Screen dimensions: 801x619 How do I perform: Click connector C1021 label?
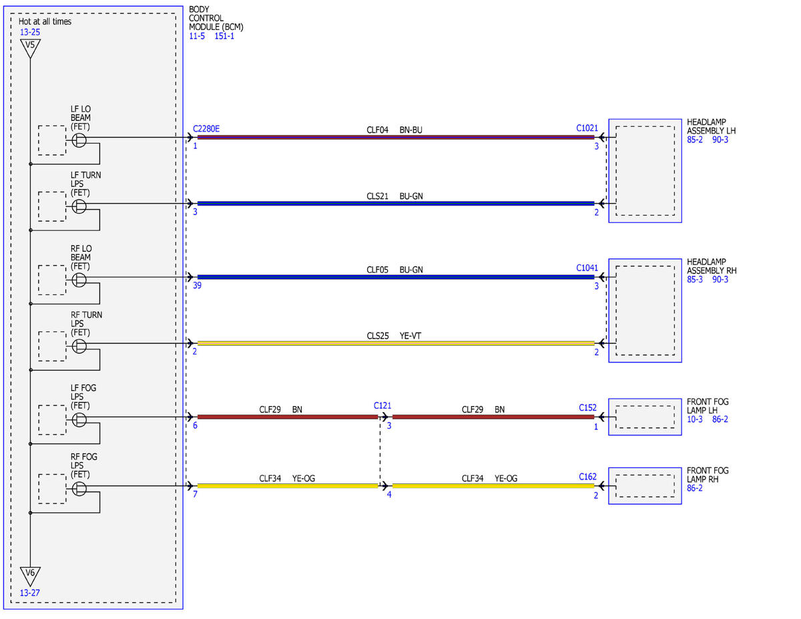tap(587, 128)
